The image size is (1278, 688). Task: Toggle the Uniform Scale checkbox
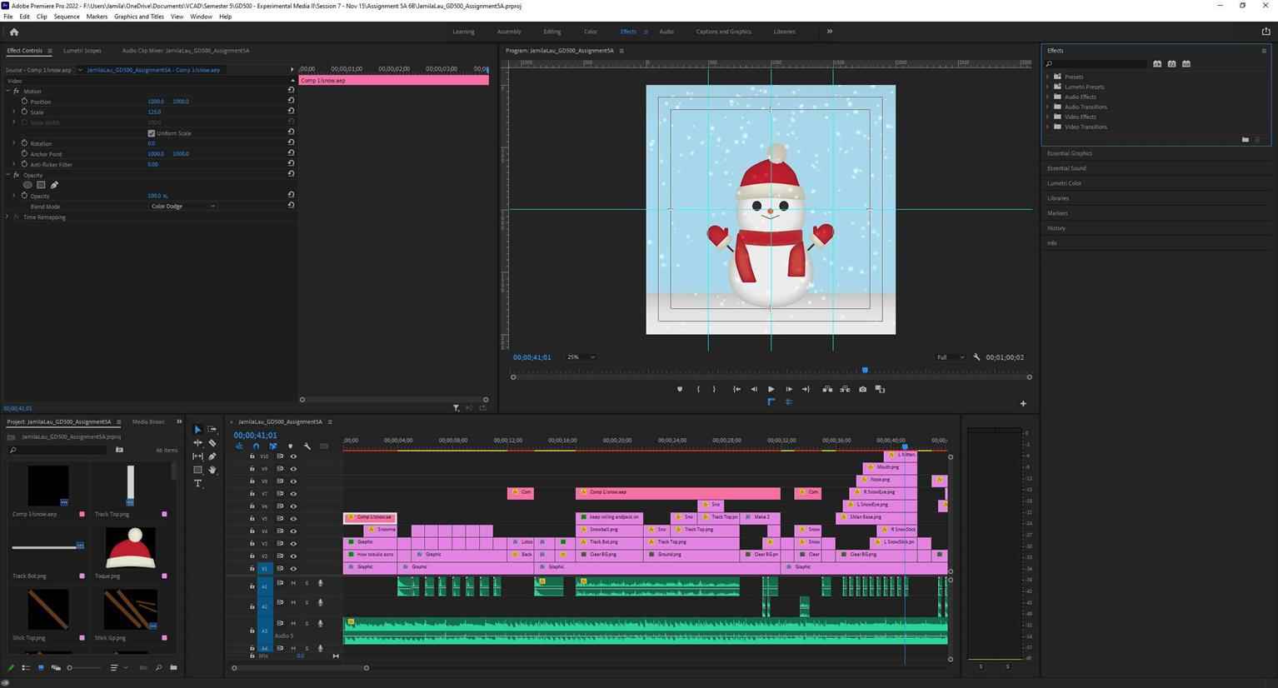pos(151,133)
